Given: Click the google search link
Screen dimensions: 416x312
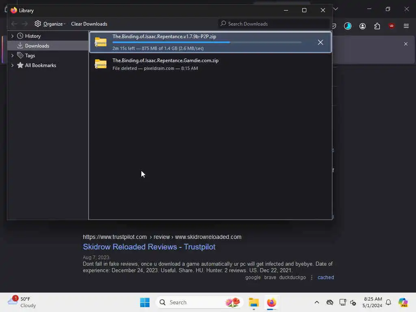Looking at the screenshot, I should tap(253, 277).
